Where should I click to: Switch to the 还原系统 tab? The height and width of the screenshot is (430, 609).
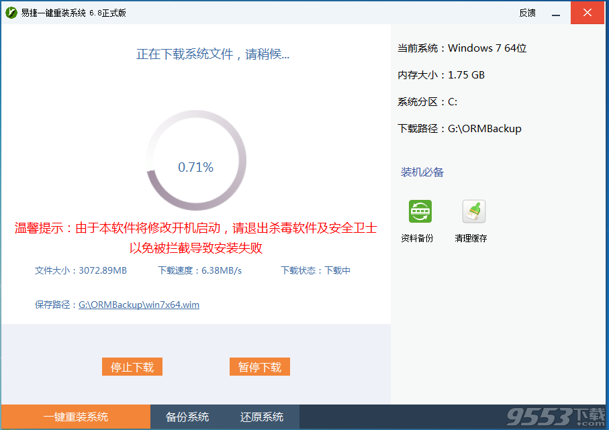click(x=261, y=417)
